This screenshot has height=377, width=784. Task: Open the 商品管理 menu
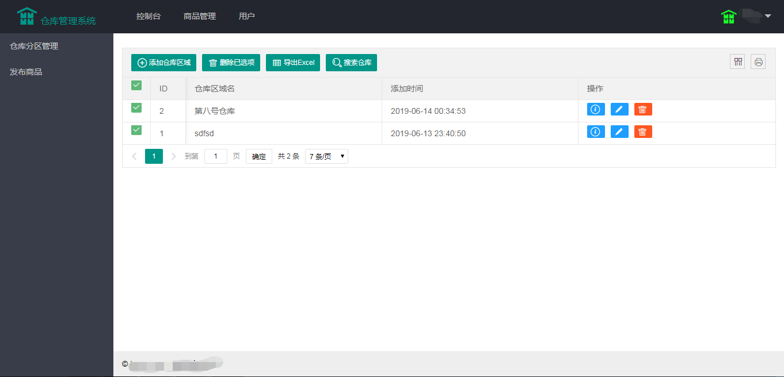pyautogui.click(x=199, y=16)
